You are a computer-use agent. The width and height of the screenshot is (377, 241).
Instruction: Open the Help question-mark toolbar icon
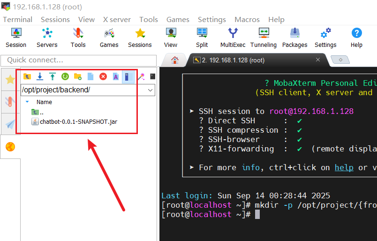356,38
